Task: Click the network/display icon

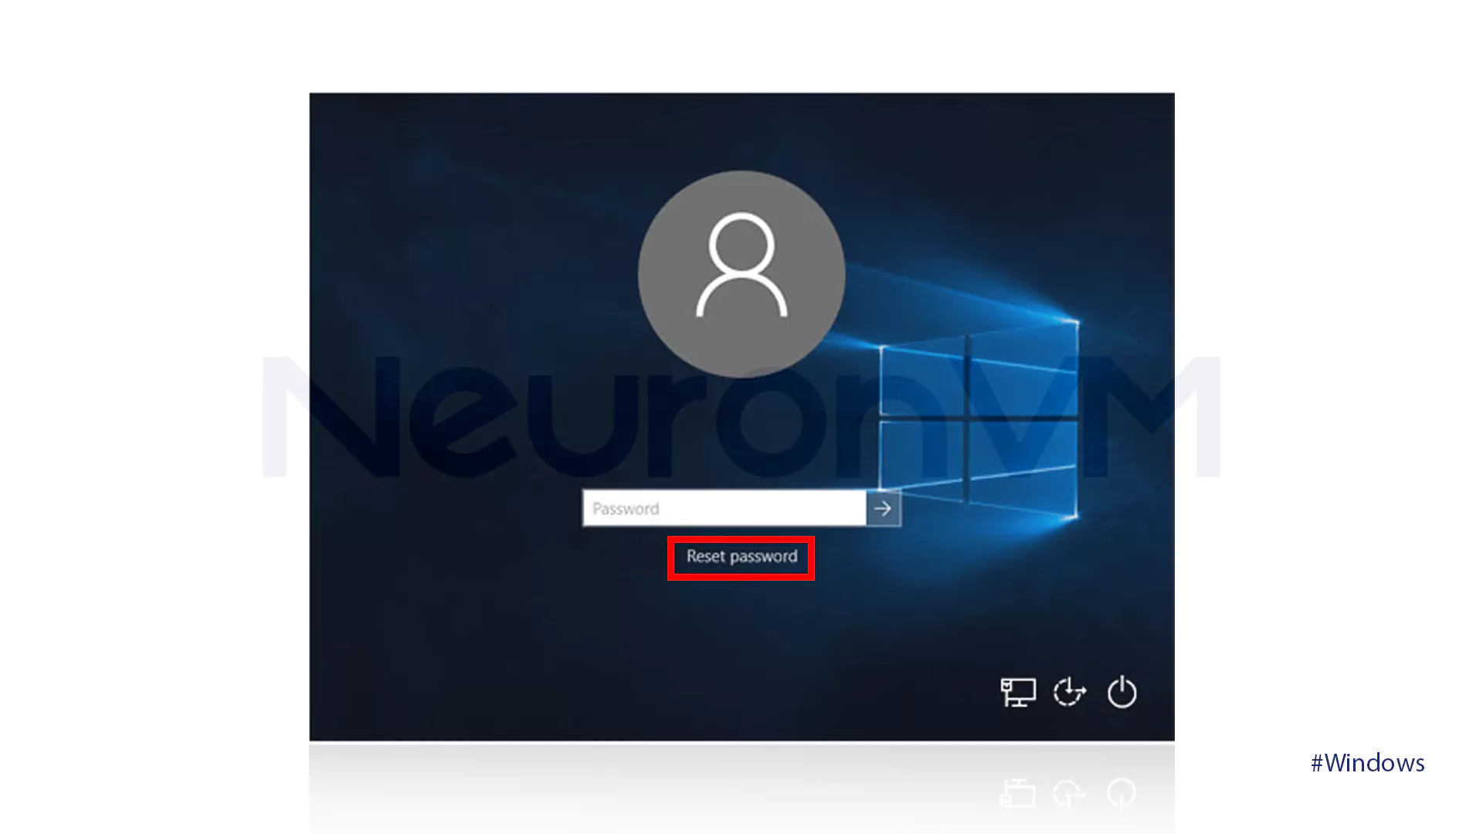Action: pos(1016,693)
